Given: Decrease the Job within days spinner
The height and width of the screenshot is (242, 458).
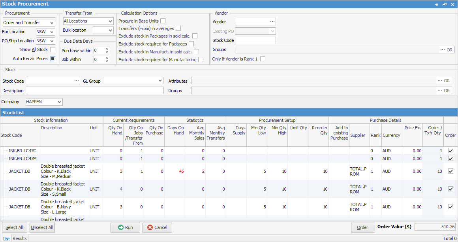Looking at the screenshot, I should [107, 61].
